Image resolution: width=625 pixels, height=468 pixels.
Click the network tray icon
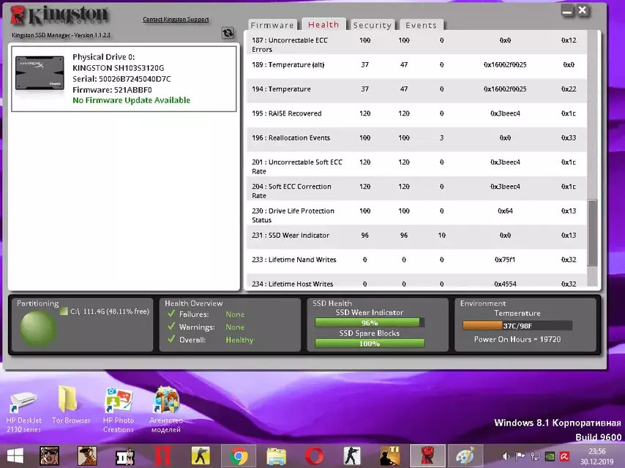tap(535, 456)
